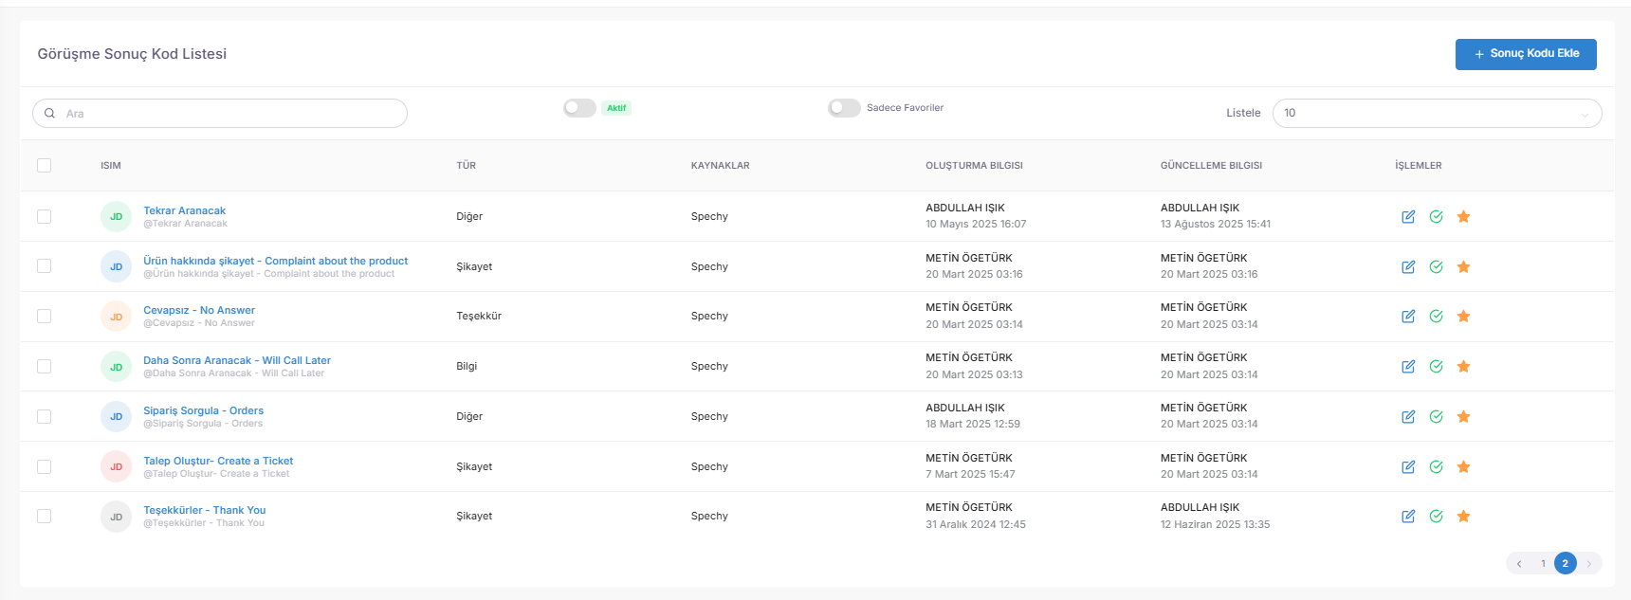Sort by ISIM column header
This screenshot has height=600, width=1631.
tap(111, 166)
